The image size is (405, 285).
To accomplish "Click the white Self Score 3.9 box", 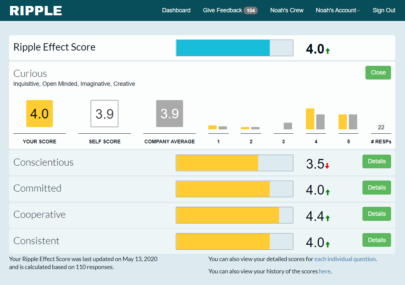I will point(104,114).
